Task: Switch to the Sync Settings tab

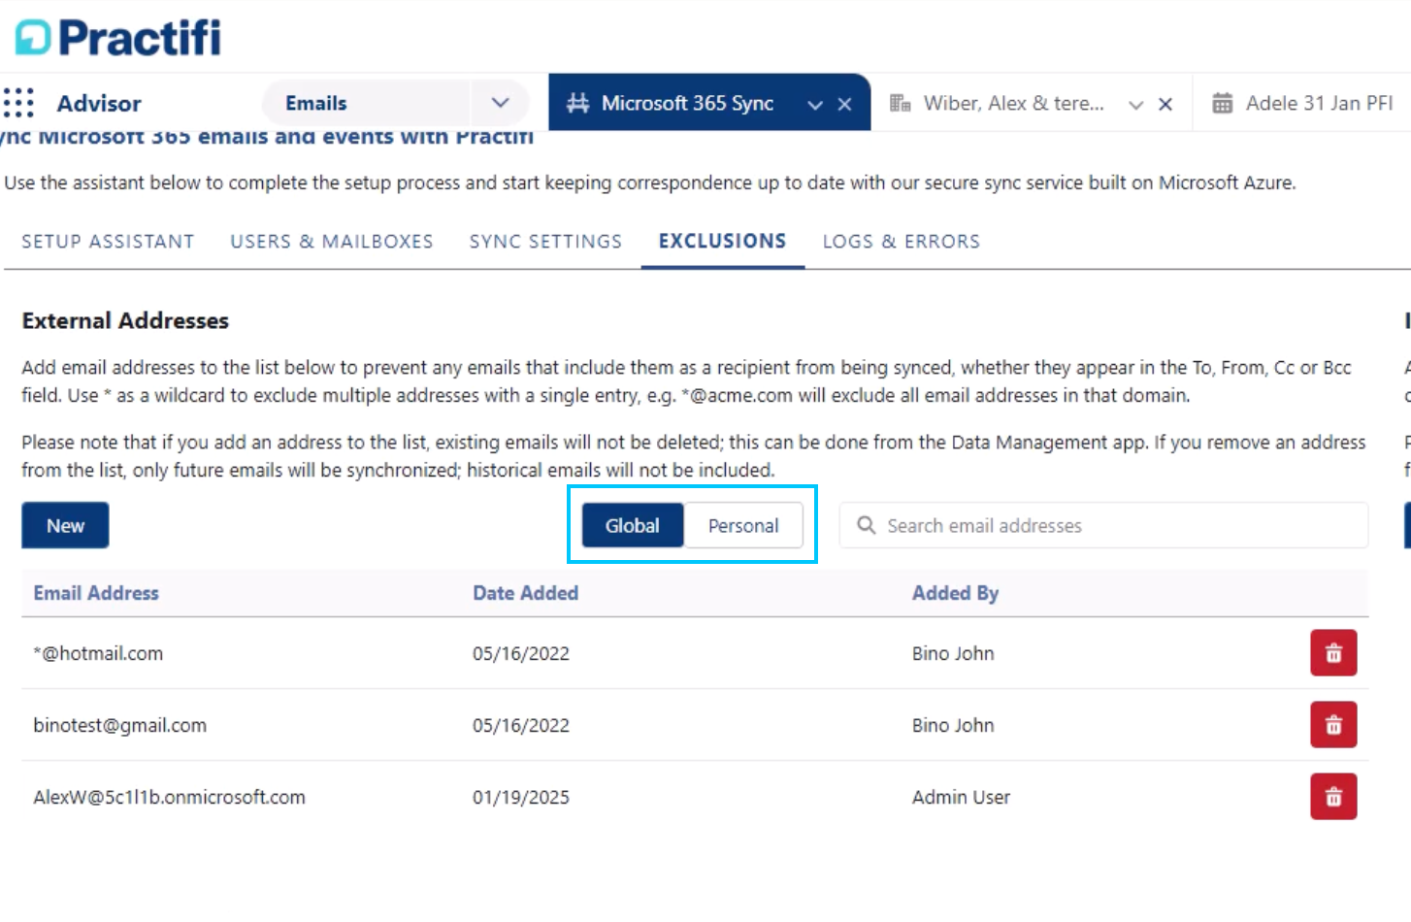Action: tap(545, 242)
